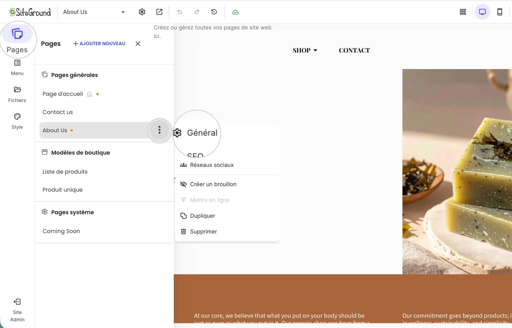Image resolution: width=512 pixels, height=328 pixels.
Task: Open the Fichiers folder section
Action: click(x=17, y=94)
